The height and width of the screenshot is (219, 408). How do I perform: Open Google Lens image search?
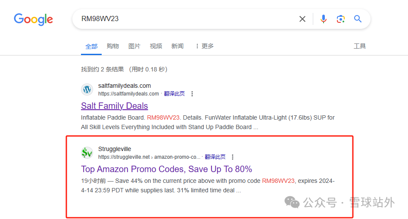(x=341, y=19)
